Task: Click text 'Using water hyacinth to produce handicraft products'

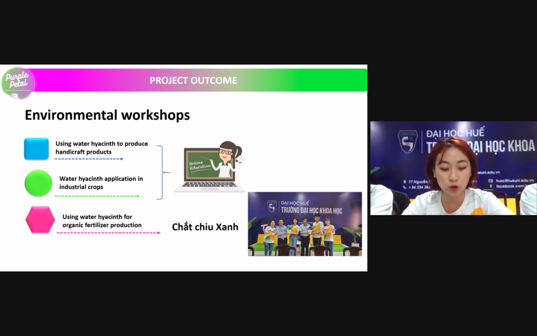Action: [102, 148]
